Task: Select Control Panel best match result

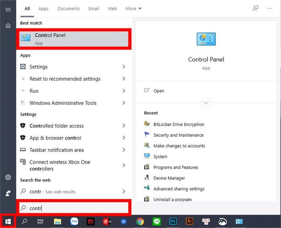Action: pos(74,39)
